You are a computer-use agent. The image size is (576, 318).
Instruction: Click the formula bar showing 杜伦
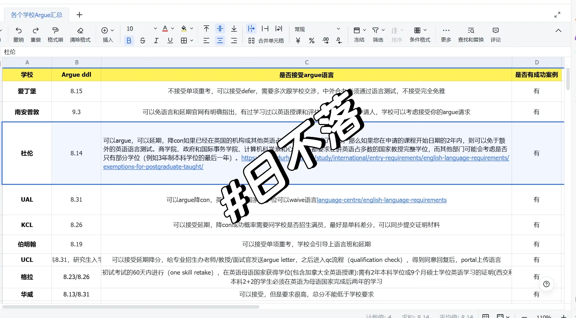point(285,52)
